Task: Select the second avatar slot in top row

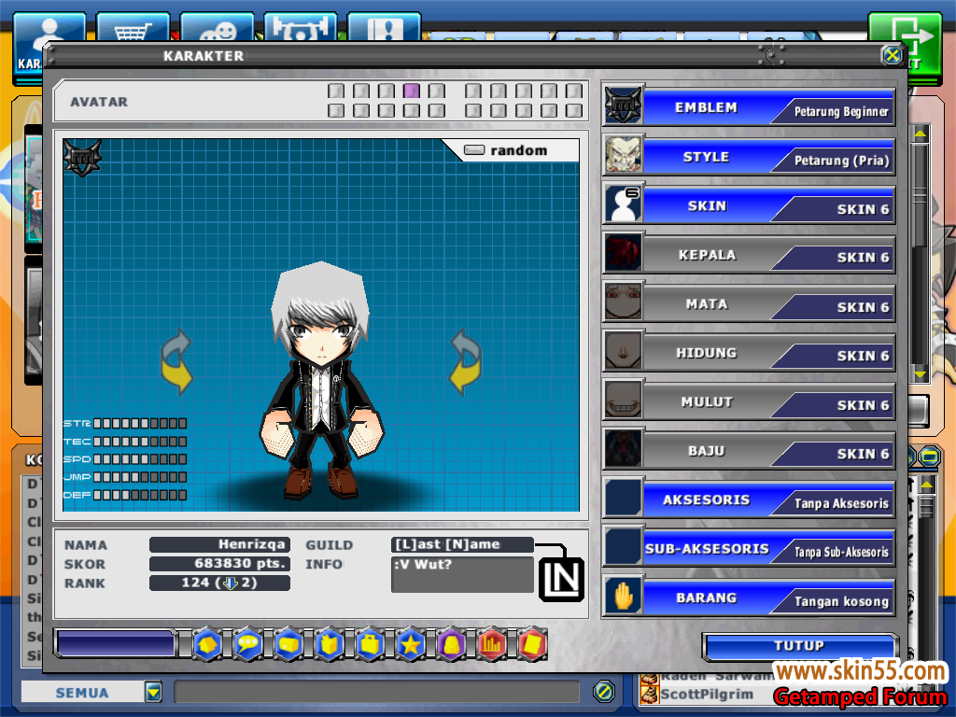Action: pyautogui.click(x=361, y=91)
